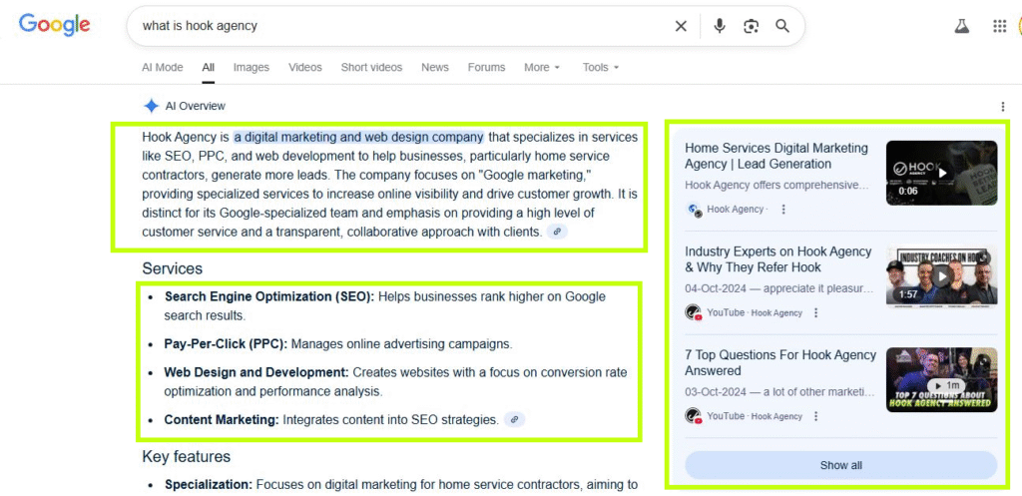Click highlighted "a digital marketing and web design company"
The width and height of the screenshot is (1022, 496).
pos(359,137)
